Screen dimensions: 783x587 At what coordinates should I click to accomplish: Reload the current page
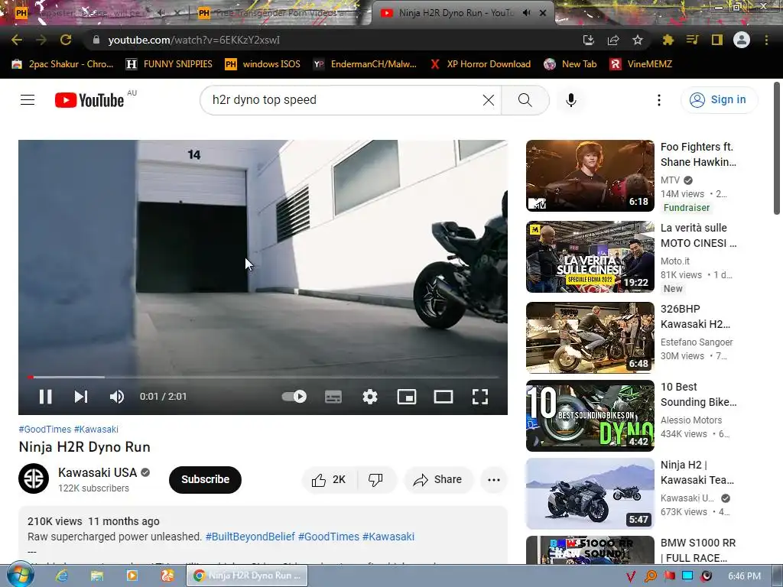pos(66,40)
